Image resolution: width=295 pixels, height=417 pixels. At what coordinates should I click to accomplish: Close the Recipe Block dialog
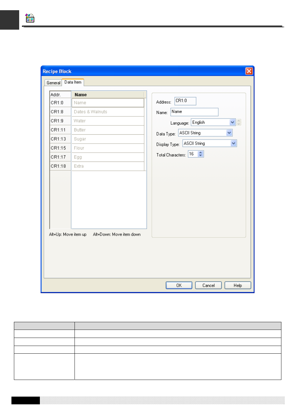(x=249, y=71)
